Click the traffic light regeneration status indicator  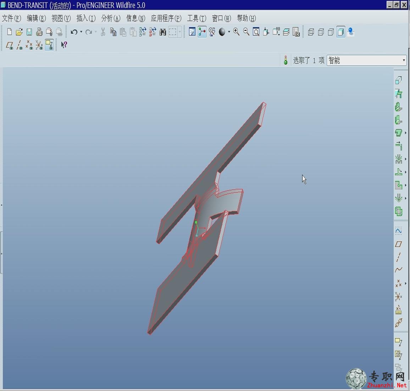(286, 60)
